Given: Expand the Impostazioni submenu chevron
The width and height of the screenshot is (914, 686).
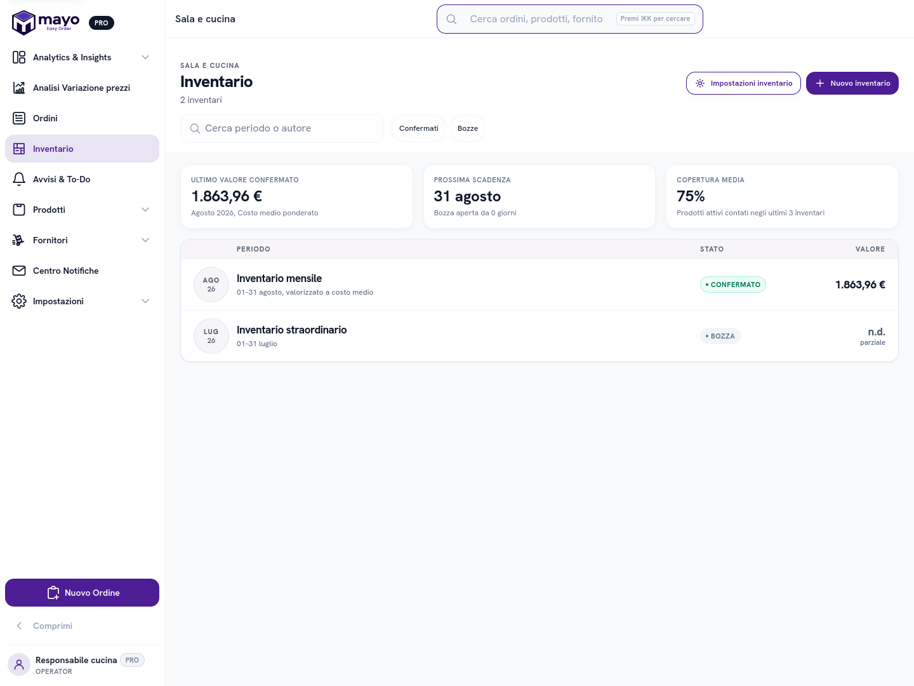Looking at the screenshot, I should [145, 301].
